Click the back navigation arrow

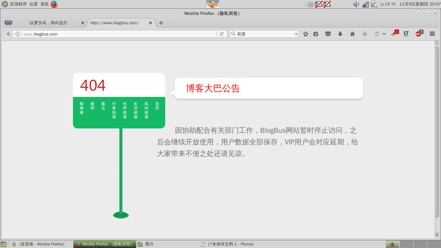(x=8, y=34)
